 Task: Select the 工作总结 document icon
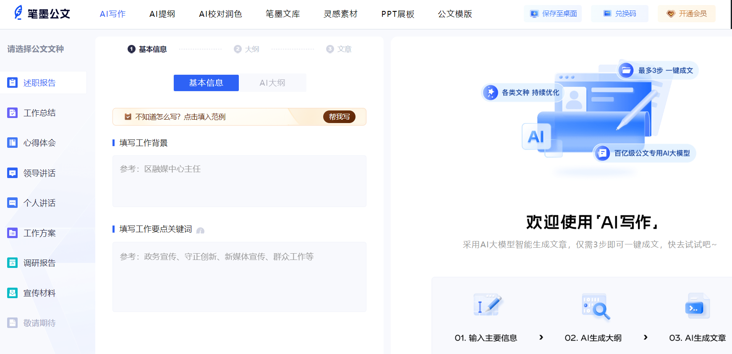coord(13,113)
